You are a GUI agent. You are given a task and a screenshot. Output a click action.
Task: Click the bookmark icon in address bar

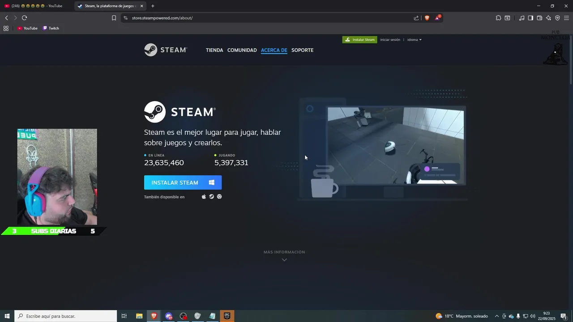(114, 18)
